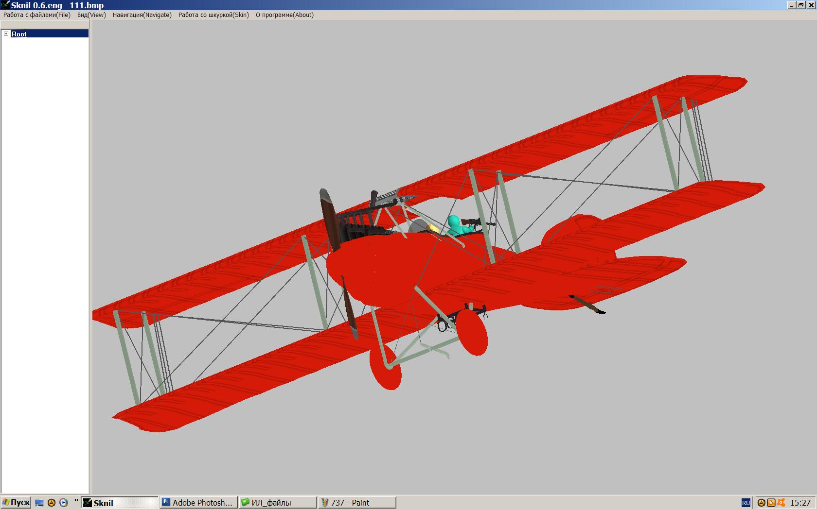Click the orange play-button tray icon
The width and height of the screenshot is (817, 510).
(x=771, y=503)
